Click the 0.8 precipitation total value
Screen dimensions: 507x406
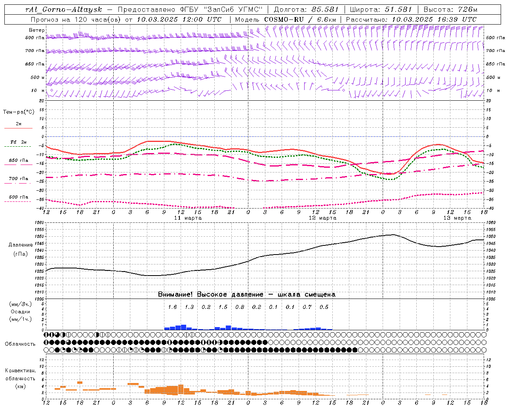pyautogui.click(x=240, y=307)
